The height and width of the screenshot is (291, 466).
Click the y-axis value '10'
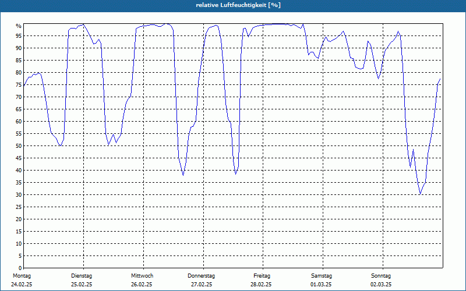click(19, 244)
